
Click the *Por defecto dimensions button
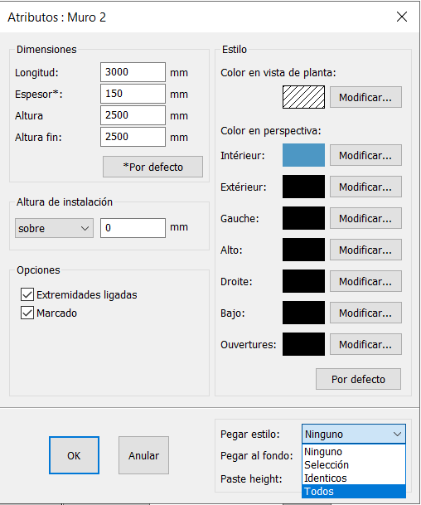tap(152, 167)
